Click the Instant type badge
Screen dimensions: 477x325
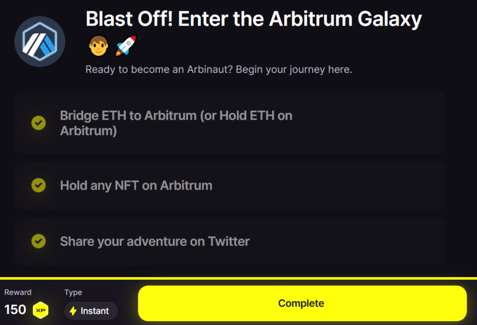point(91,311)
